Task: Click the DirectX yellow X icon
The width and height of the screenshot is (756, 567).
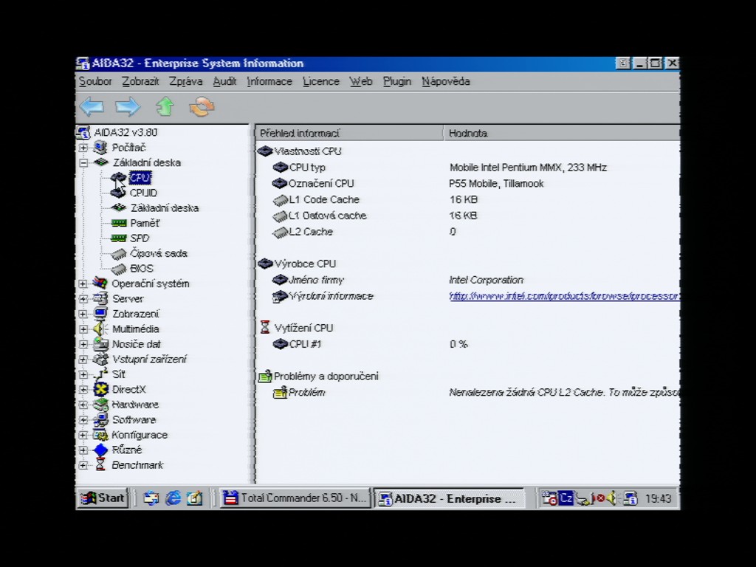Action: pos(100,390)
